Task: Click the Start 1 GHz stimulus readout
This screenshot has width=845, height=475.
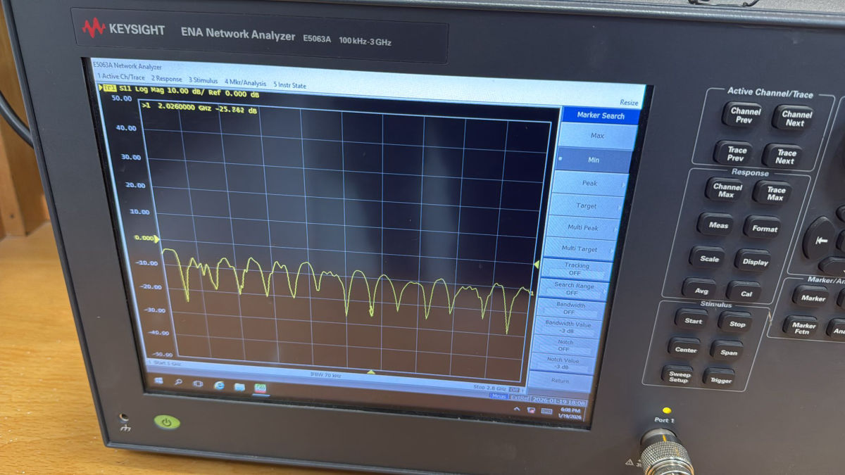Action: point(165,363)
